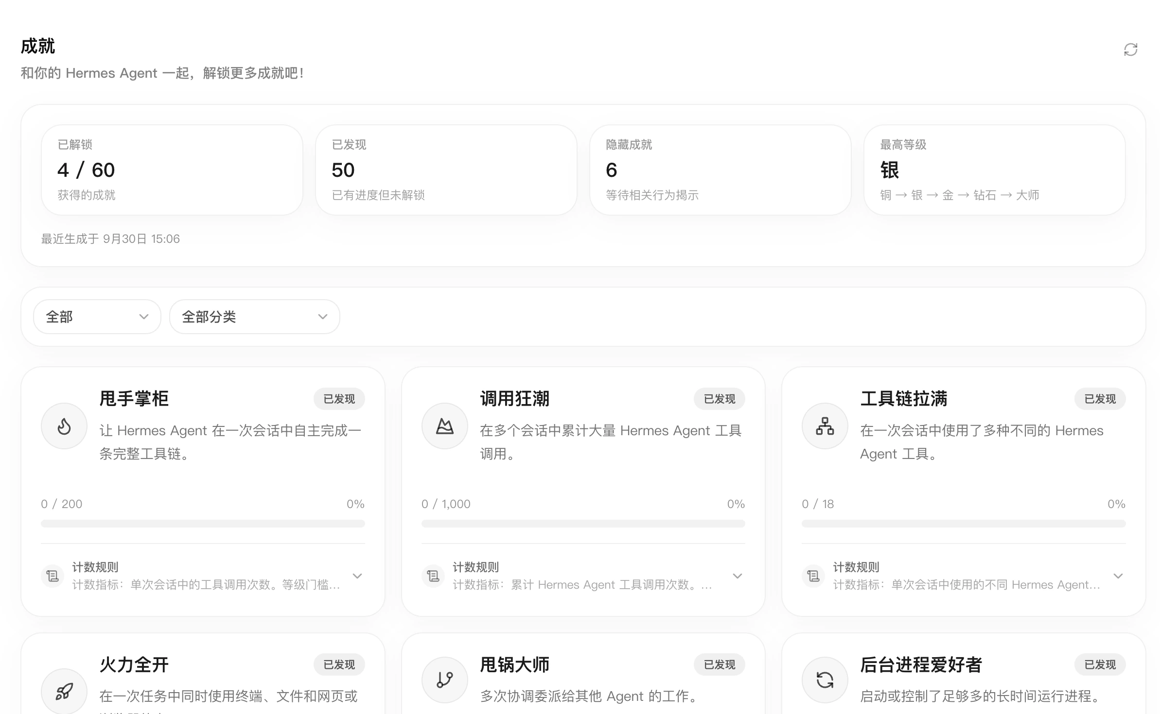Click the network icon on 工具链拉满 card
1160x714 pixels.
click(x=825, y=426)
